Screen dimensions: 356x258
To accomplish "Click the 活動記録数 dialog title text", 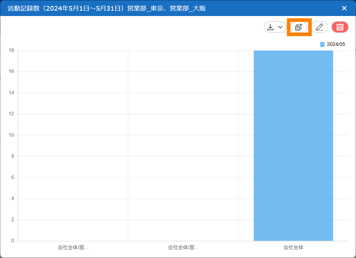I will 107,8.
